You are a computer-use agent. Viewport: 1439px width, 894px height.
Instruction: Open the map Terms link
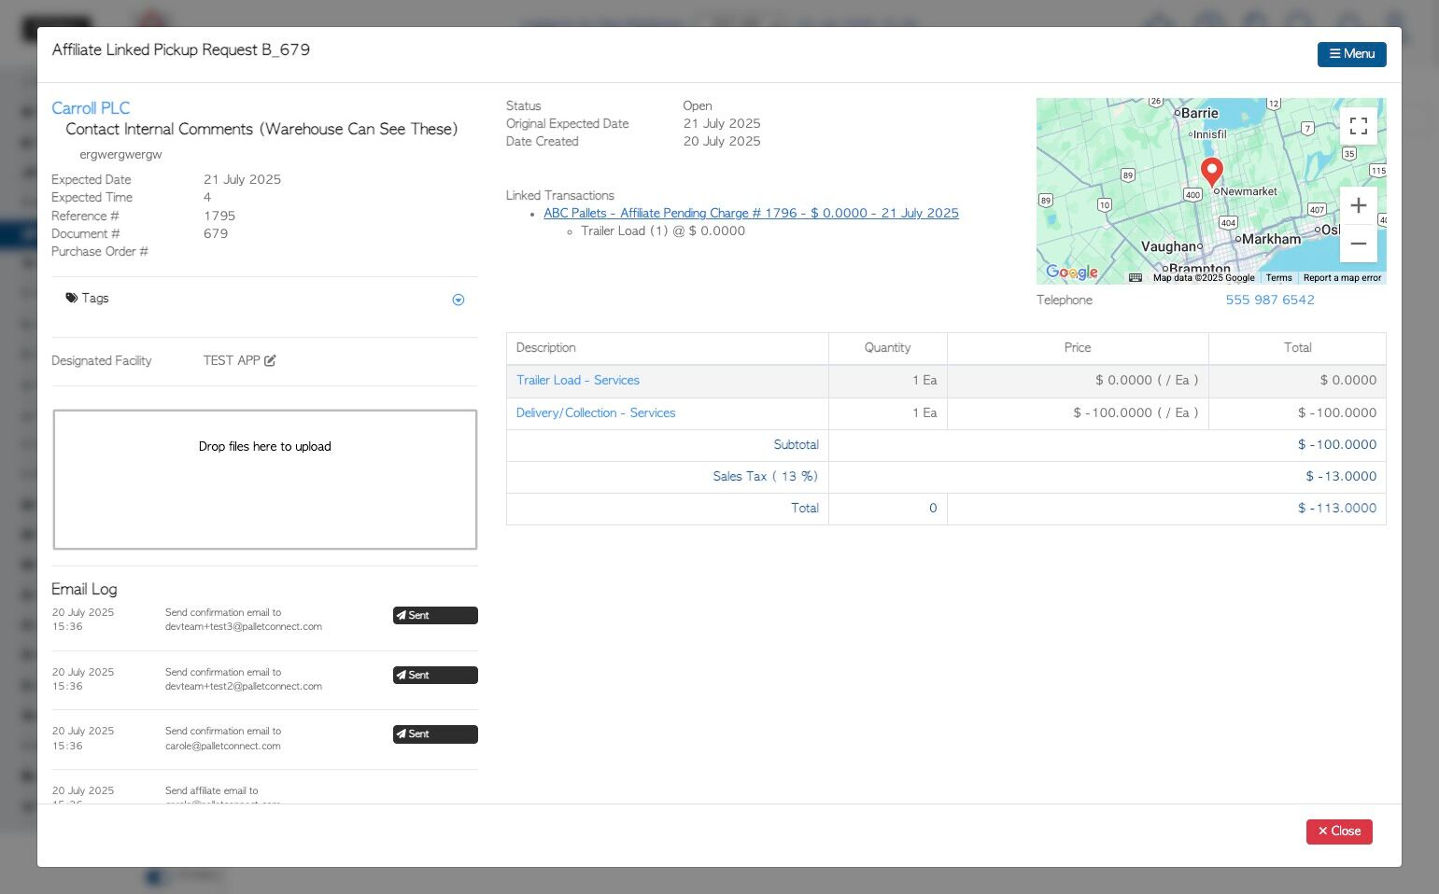1278,277
